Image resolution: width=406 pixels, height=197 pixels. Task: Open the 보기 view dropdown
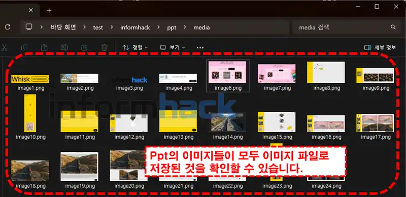point(173,47)
